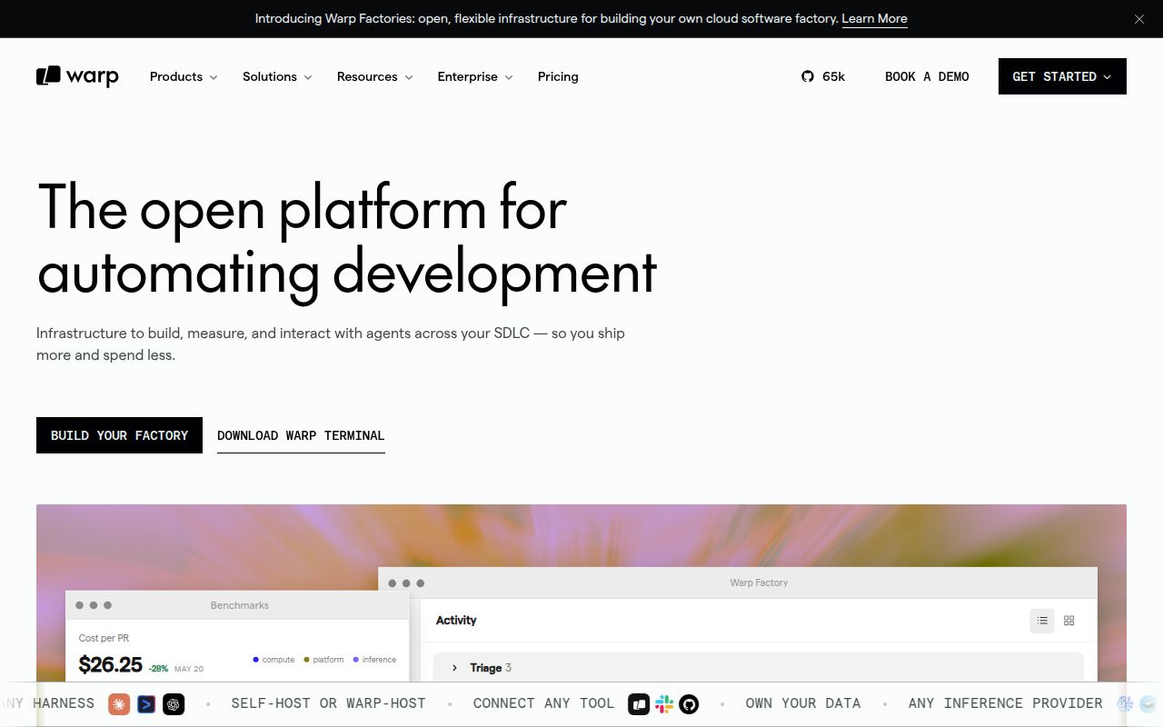Open the Enterprise dropdown menu

(475, 76)
